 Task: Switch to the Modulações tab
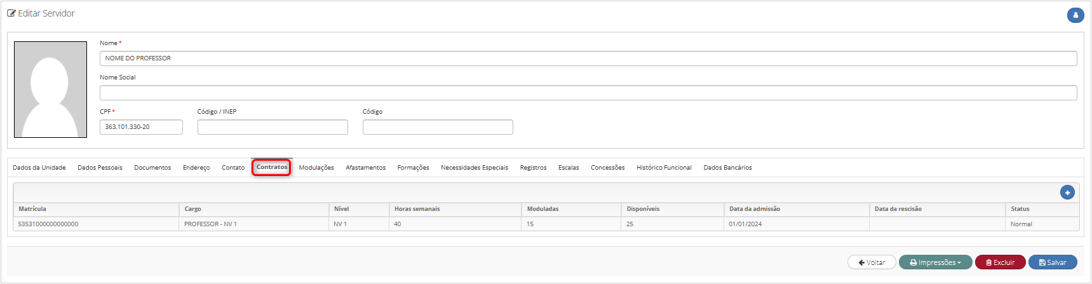pyautogui.click(x=316, y=168)
